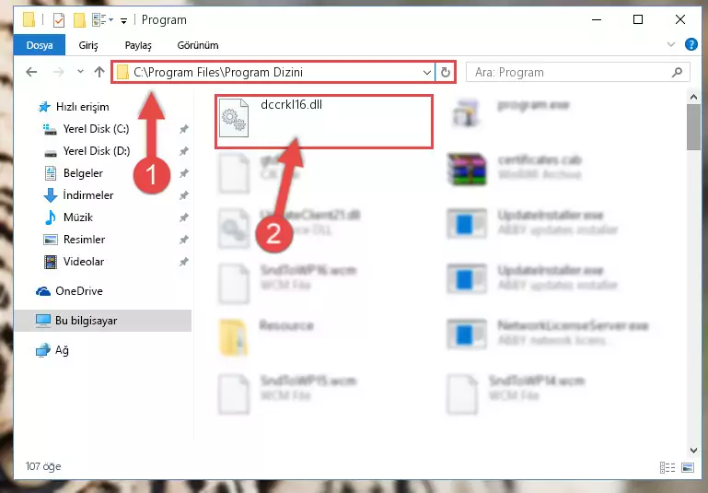
Task: Click pin icon next to Müzik
Action: tap(184, 217)
